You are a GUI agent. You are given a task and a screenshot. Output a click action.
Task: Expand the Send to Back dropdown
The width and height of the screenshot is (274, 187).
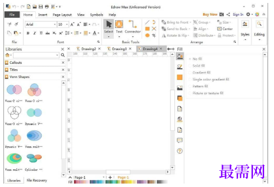(189, 29)
